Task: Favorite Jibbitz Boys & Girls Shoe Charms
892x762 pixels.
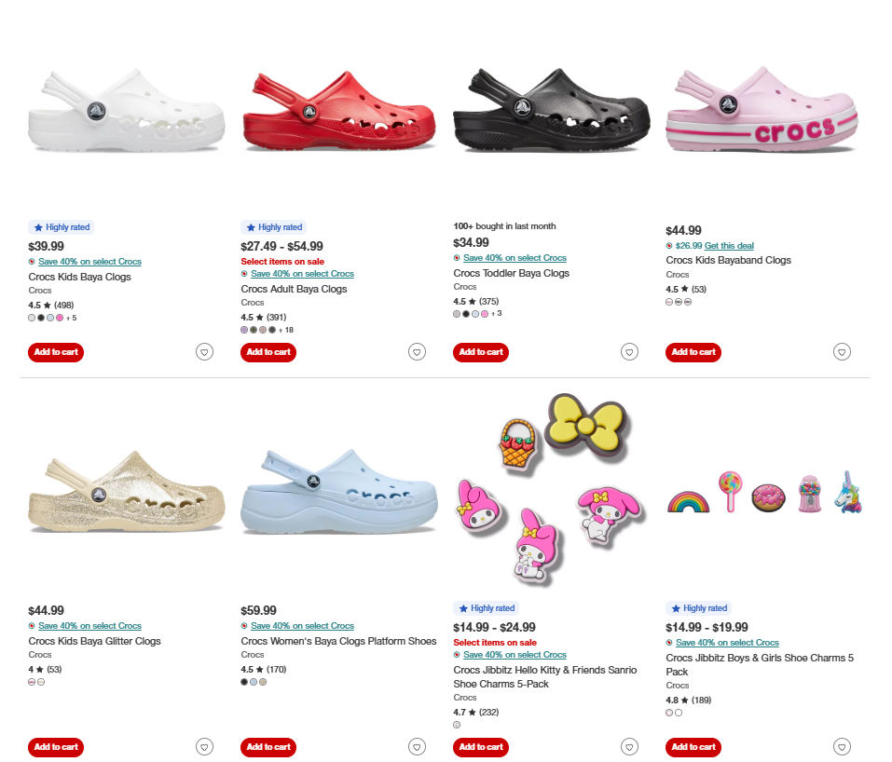Action: (842, 747)
